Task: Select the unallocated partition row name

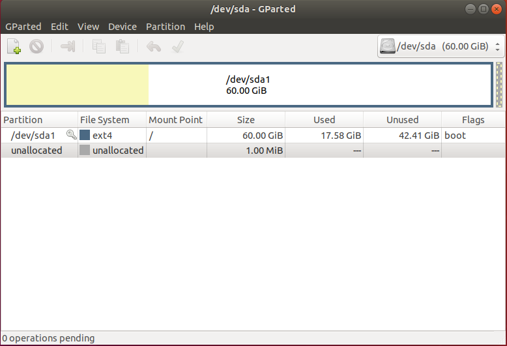Action: pos(36,150)
